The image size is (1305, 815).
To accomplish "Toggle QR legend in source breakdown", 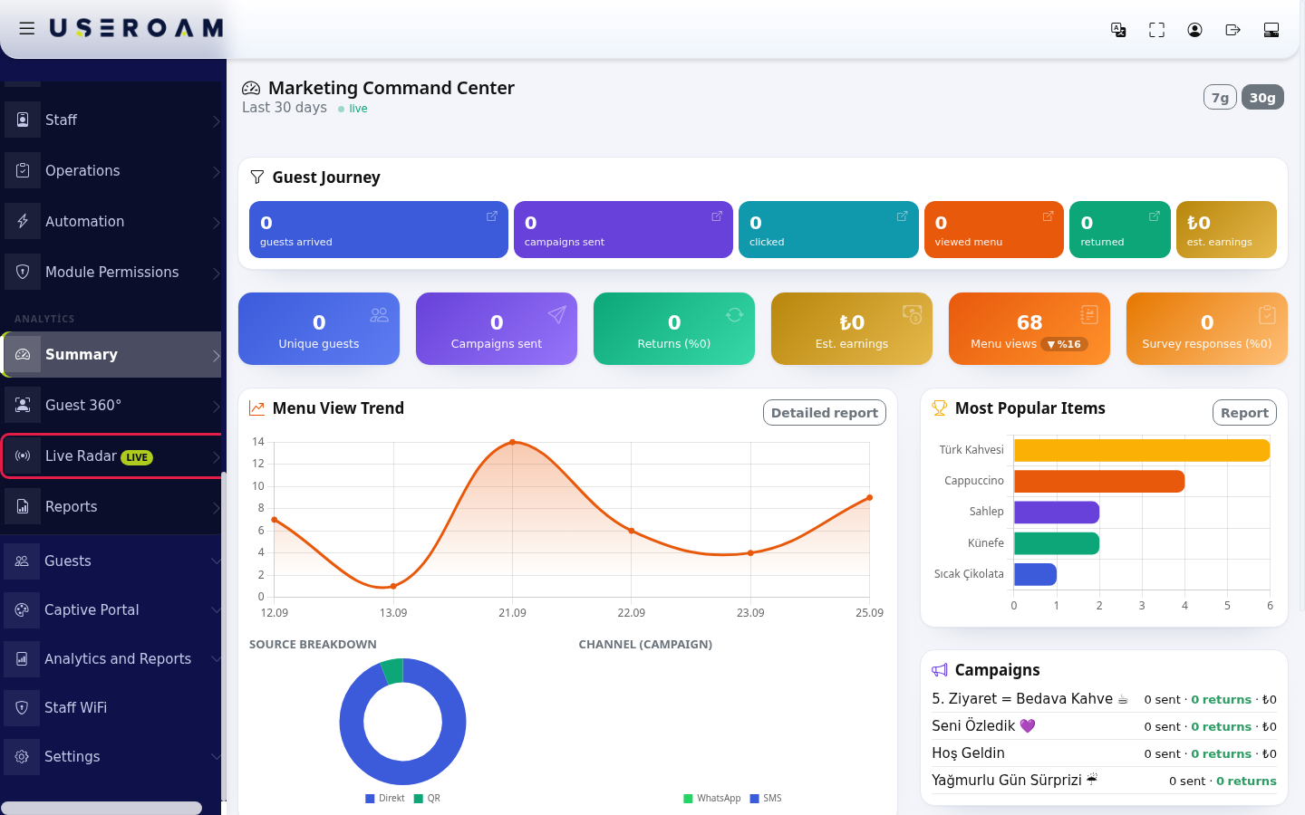I will point(427,799).
